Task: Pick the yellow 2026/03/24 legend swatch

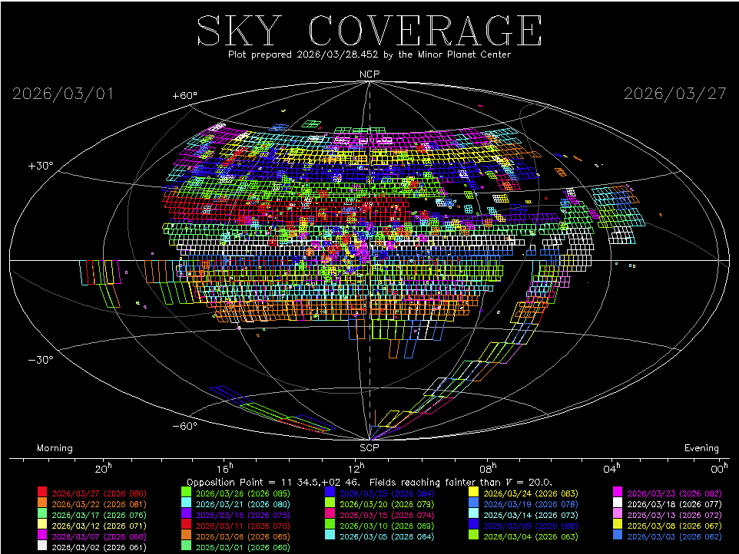Action: [473, 492]
